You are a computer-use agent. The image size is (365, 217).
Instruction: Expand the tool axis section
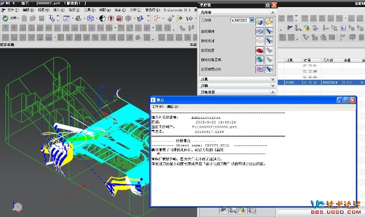point(273,86)
